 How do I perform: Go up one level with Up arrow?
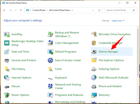[21, 10]
